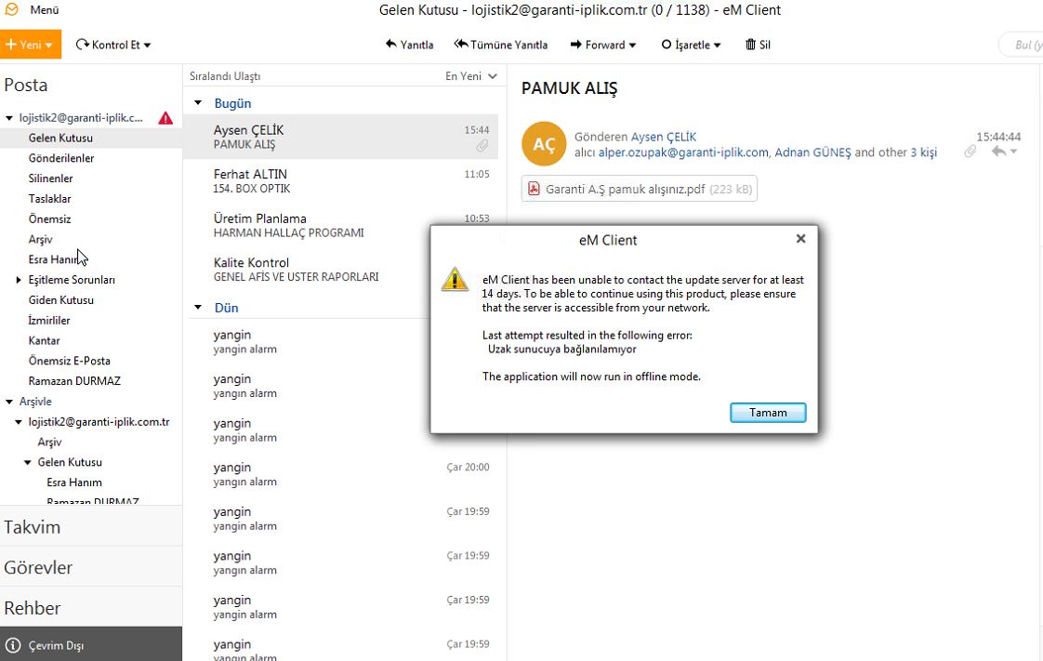1043x661 pixels.
Task: Switch to the Görevler section
Action: 91,567
